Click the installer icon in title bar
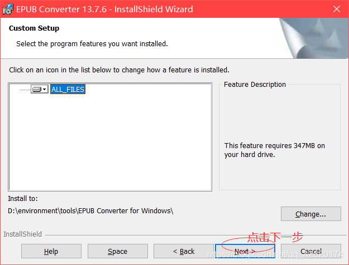 (8, 9)
